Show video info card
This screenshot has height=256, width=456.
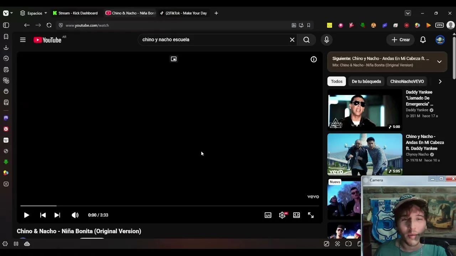313,59
